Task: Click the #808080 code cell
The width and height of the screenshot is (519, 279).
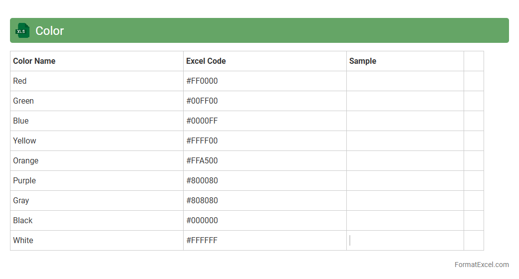Action: [202, 200]
